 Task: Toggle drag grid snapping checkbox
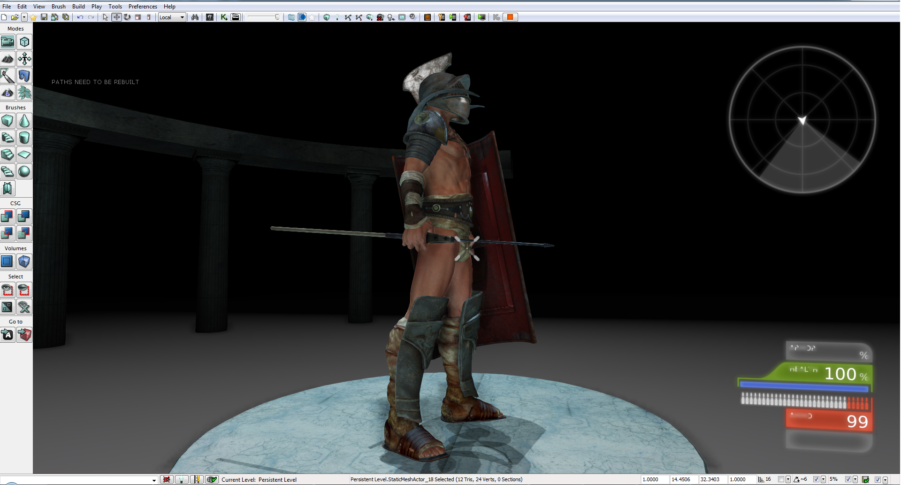click(x=781, y=480)
